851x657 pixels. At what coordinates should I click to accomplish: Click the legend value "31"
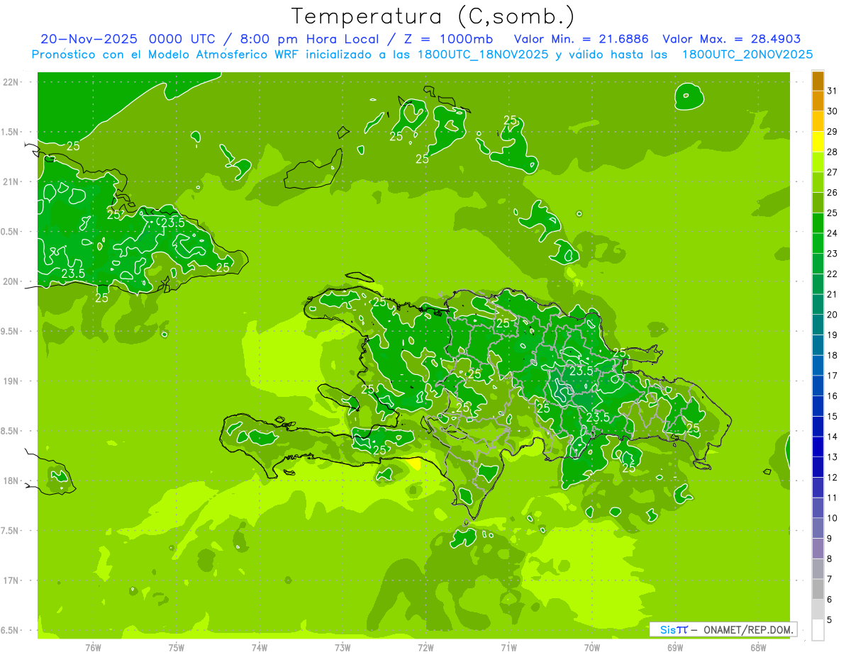click(x=833, y=90)
